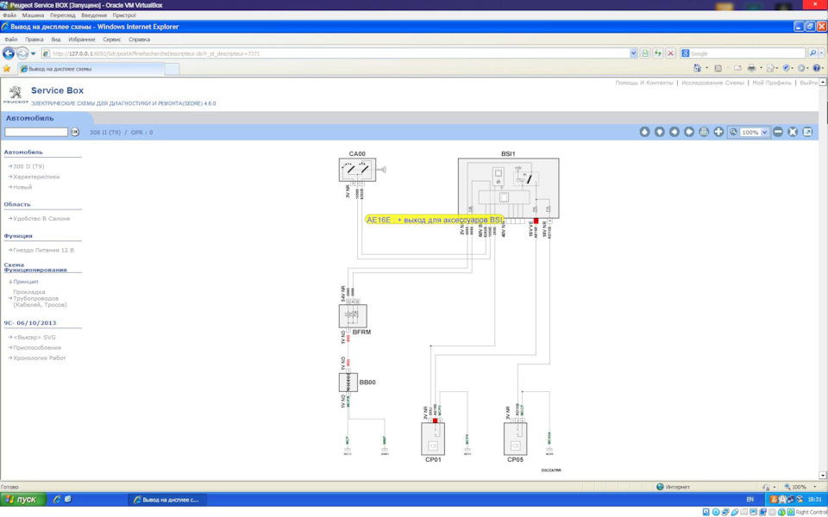Click the Read Mail icon in command bar

737,68
